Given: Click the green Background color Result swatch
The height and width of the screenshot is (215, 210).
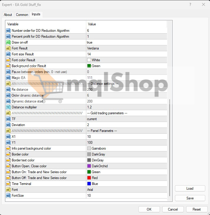Looking at the screenshot, I should [x=89, y=66].
